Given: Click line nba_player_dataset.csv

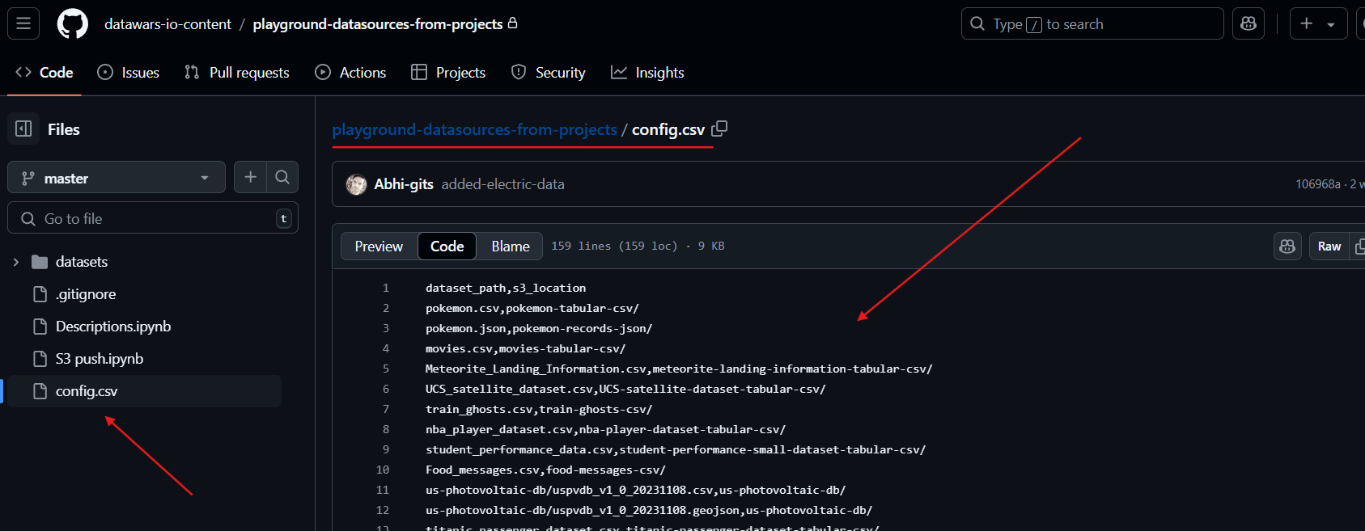Looking at the screenshot, I should (605, 429).
